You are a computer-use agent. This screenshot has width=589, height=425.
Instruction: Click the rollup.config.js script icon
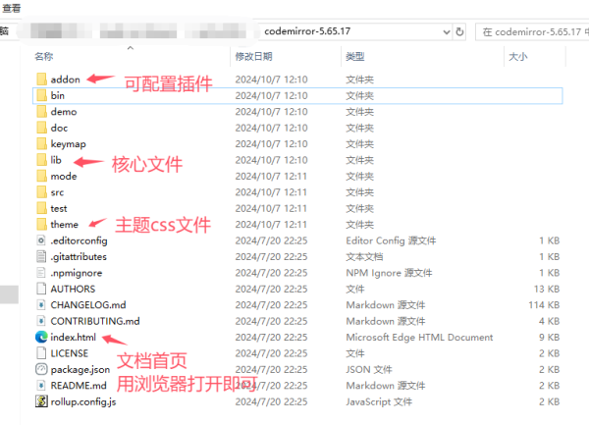point(41,401)
